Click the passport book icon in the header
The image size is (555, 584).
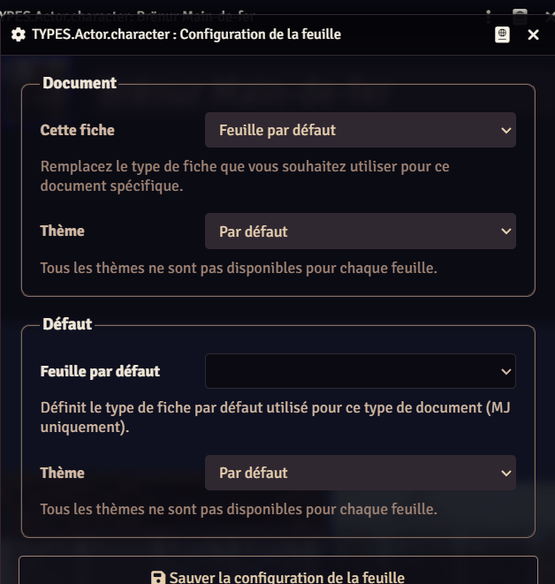[x=503, y=34]
